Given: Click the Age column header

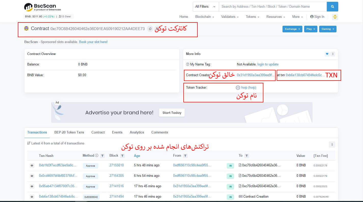Looking at the screenshot, I should 137,156.
